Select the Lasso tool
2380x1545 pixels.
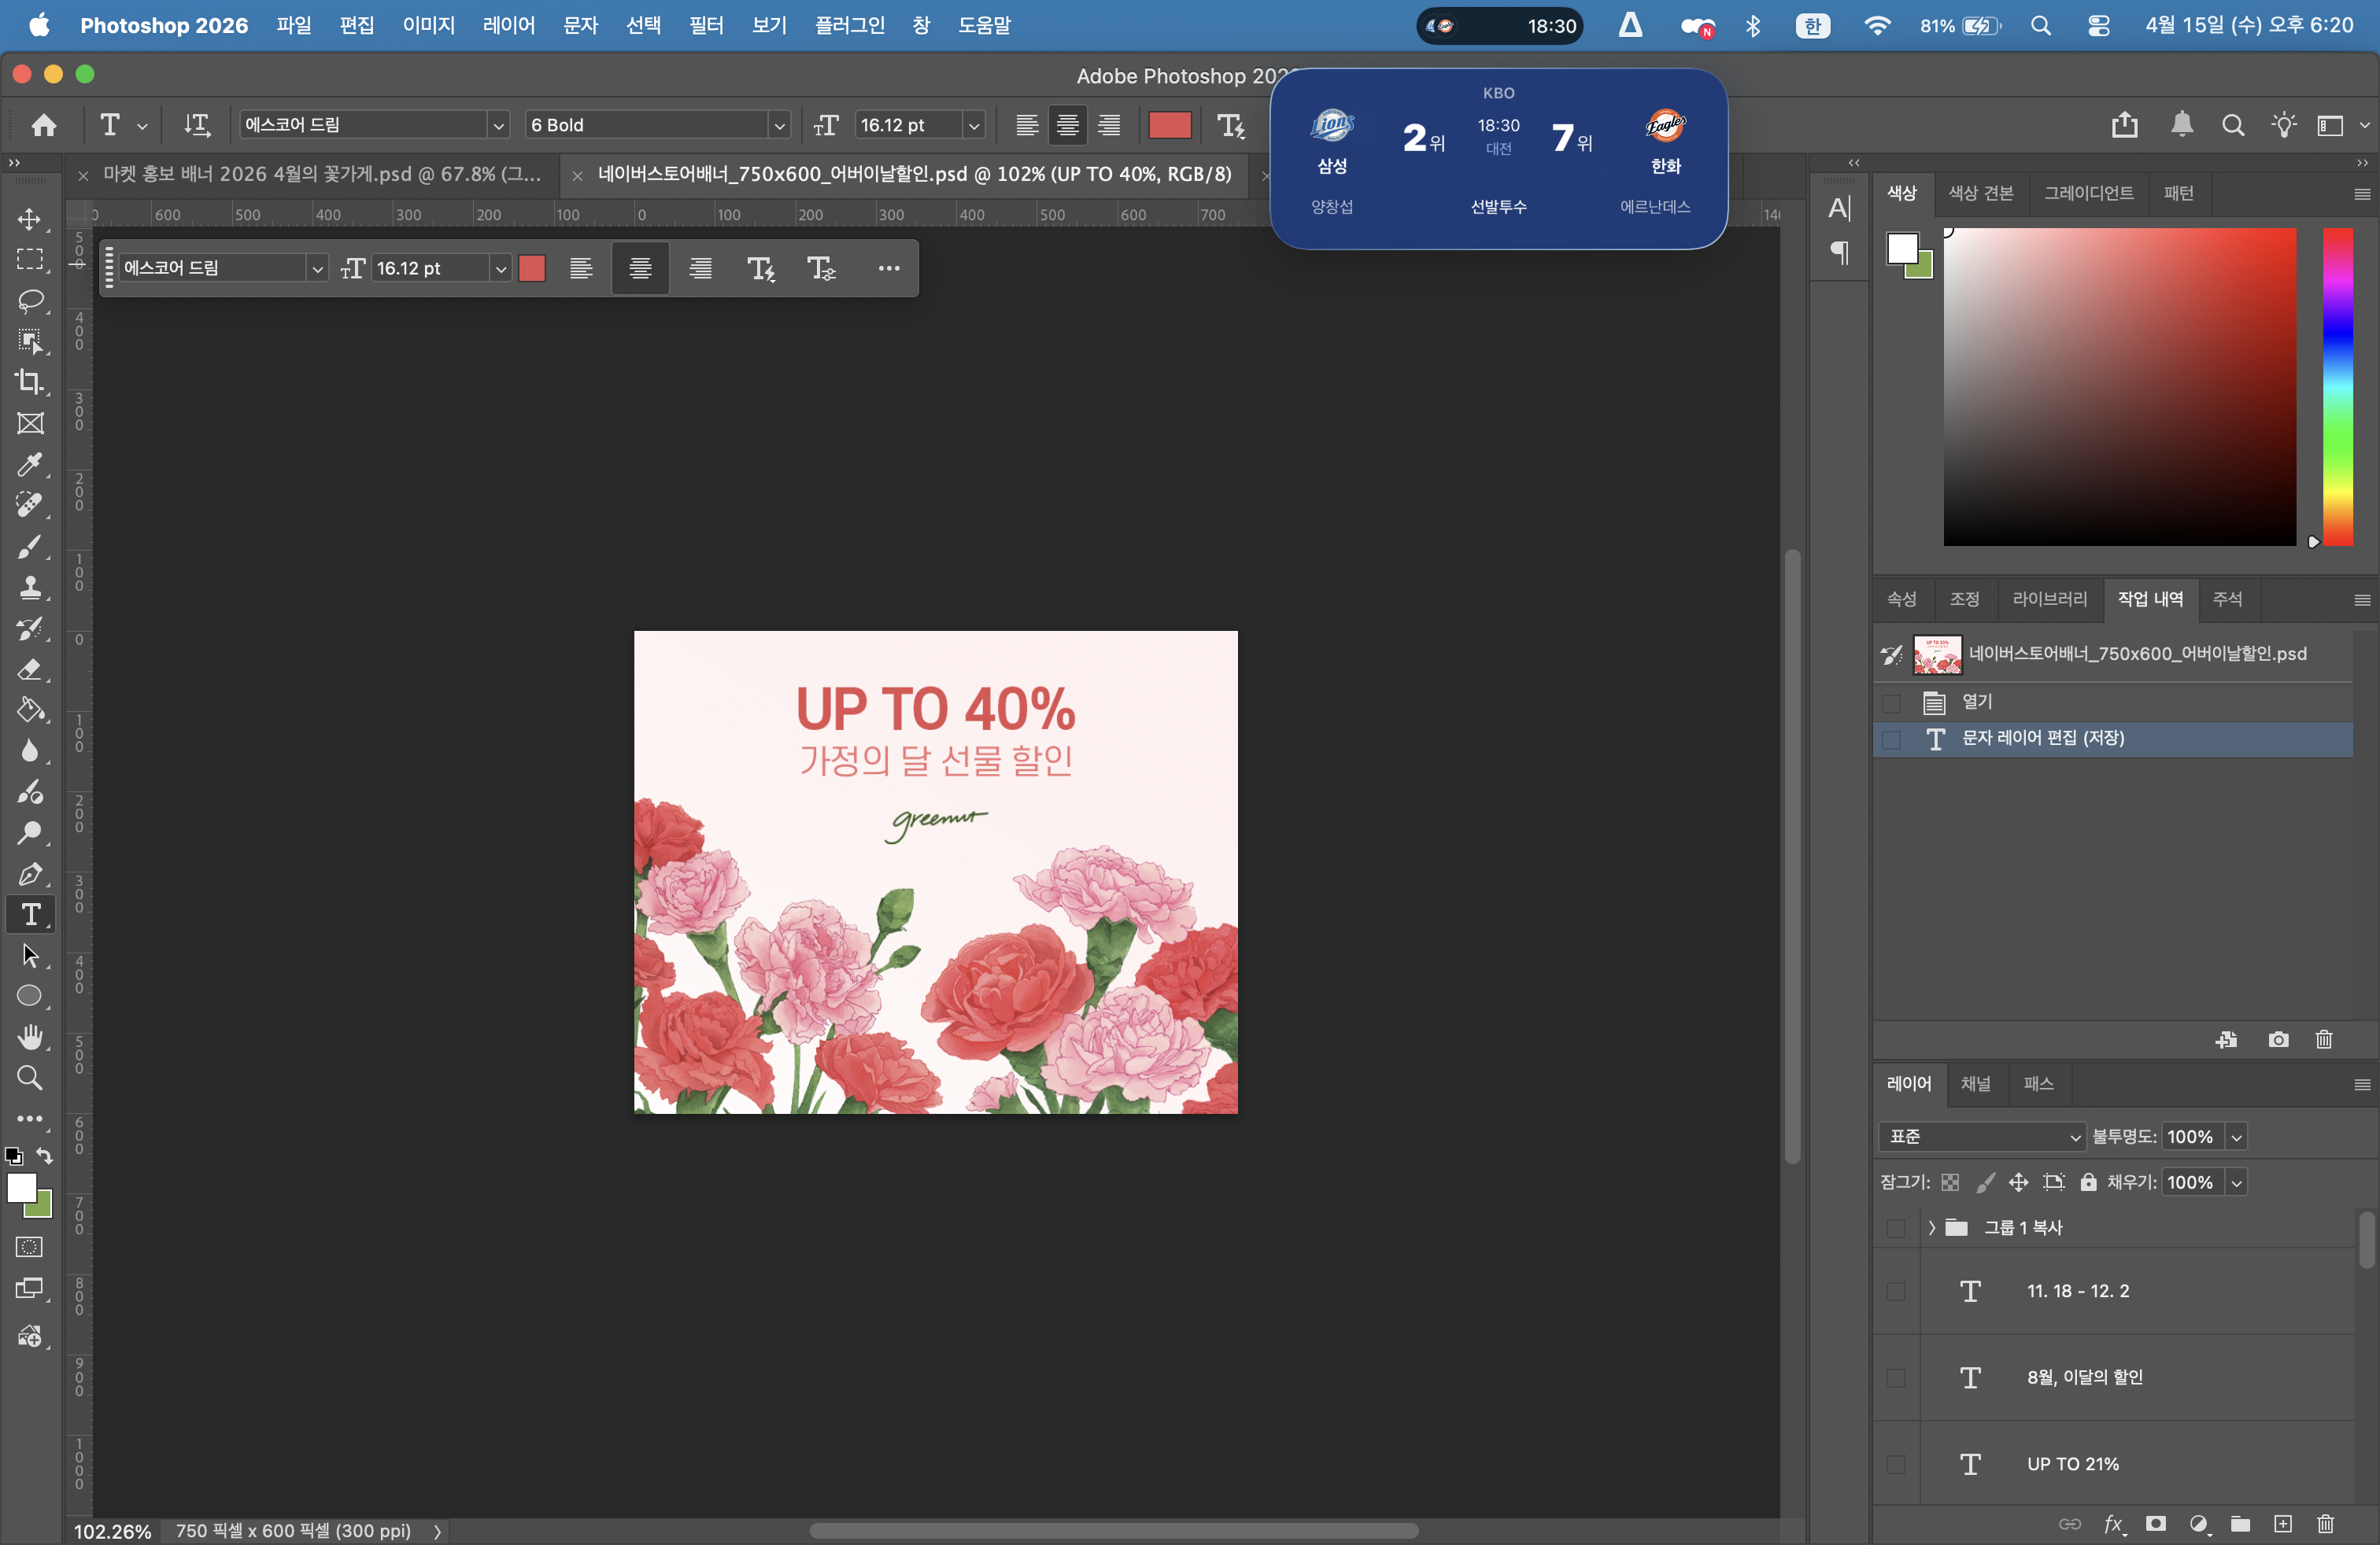point(30,301)
